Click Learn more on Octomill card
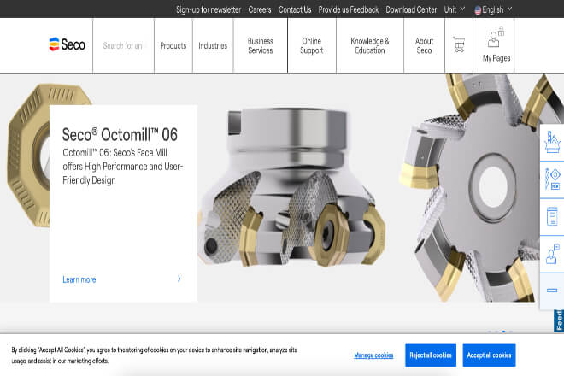The height and width of the screenshot is (376, 564). [79, 279]
